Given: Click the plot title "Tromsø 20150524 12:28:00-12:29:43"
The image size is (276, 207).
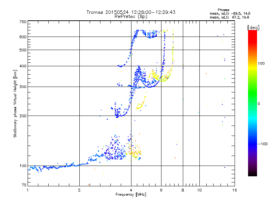Looking at the screenshot, I should (131, 12).
